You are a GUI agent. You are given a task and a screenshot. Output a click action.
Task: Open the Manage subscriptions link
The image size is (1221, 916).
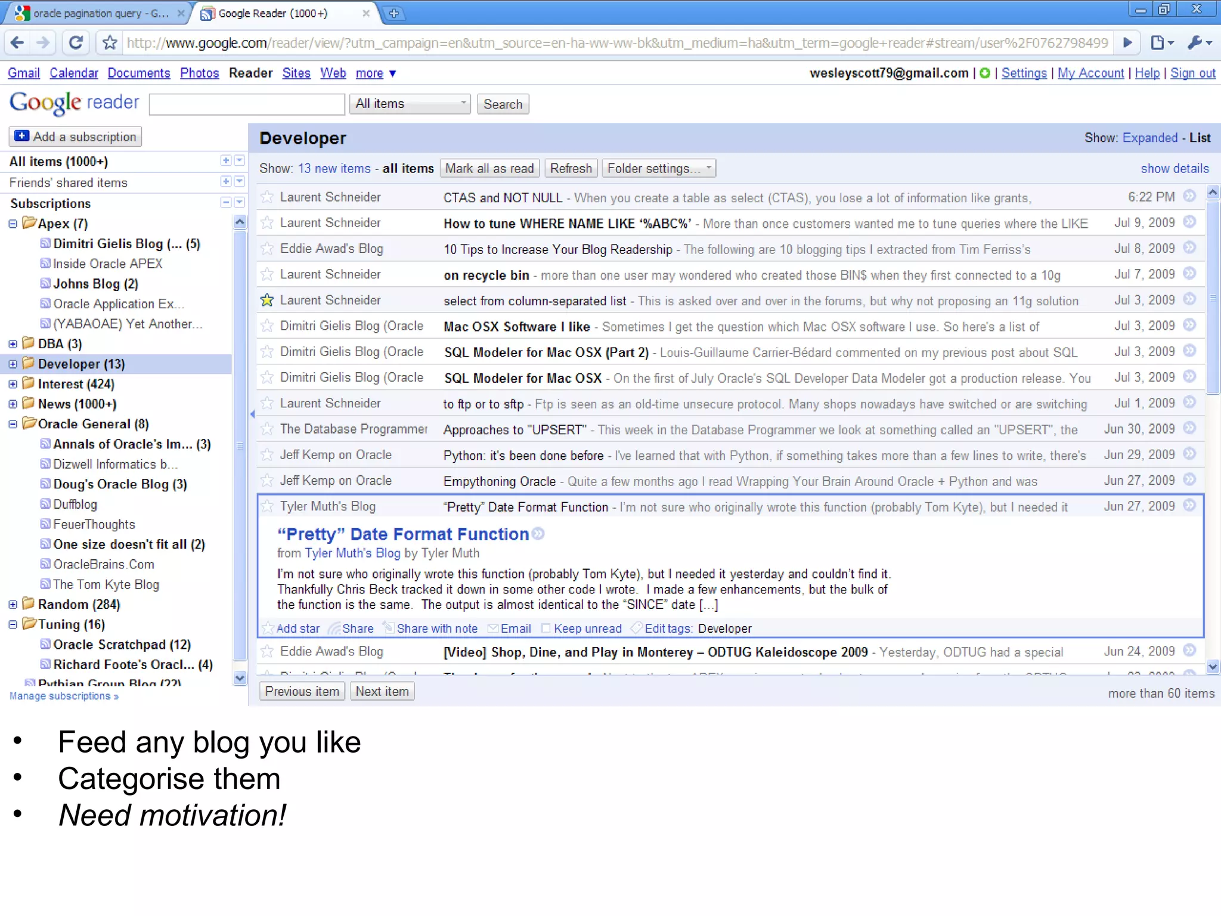(x=64, y=695)
